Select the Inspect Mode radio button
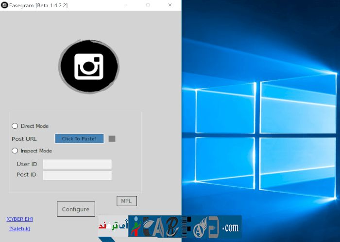This screenshot has height=242, width=340. [x=15, y=151]
